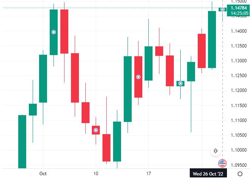Click event marker on red mid-chart candle
The width and height of the screenshot is (252, 182).
tap(139, 77)
